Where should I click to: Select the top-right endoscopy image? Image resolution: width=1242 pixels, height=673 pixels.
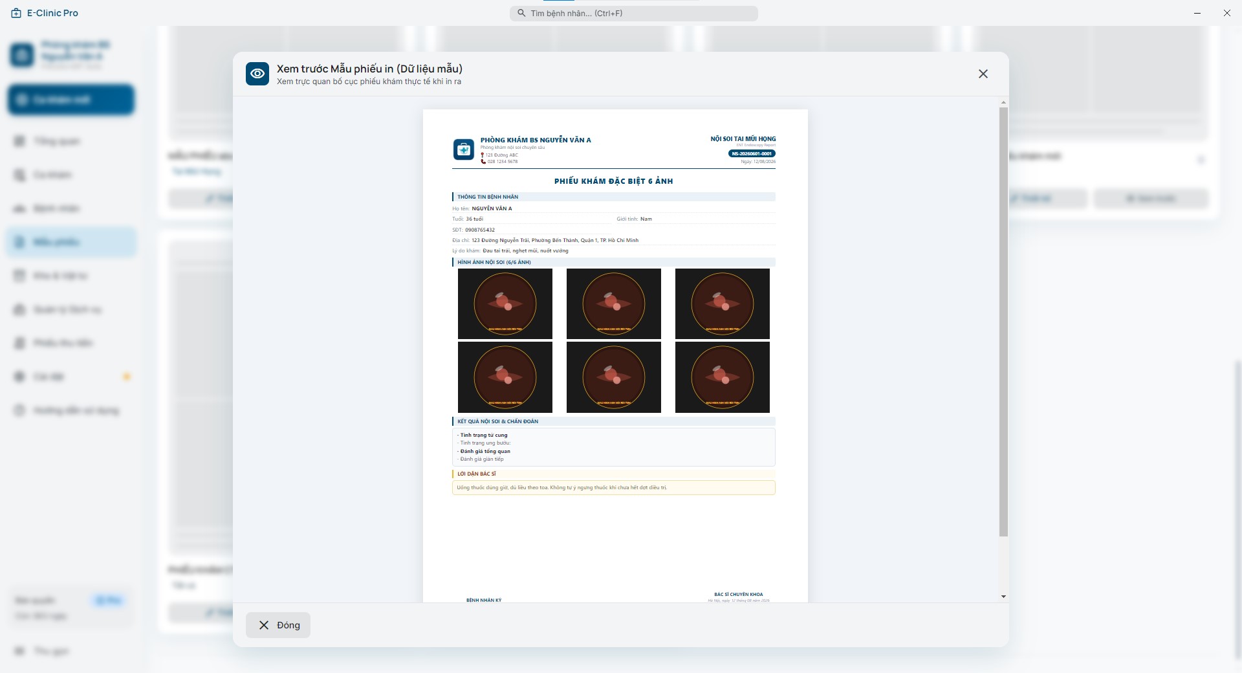click(x=723, y=303)
